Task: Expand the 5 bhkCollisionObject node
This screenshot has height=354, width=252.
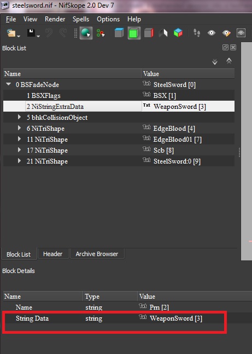Action: coord(19,117)
